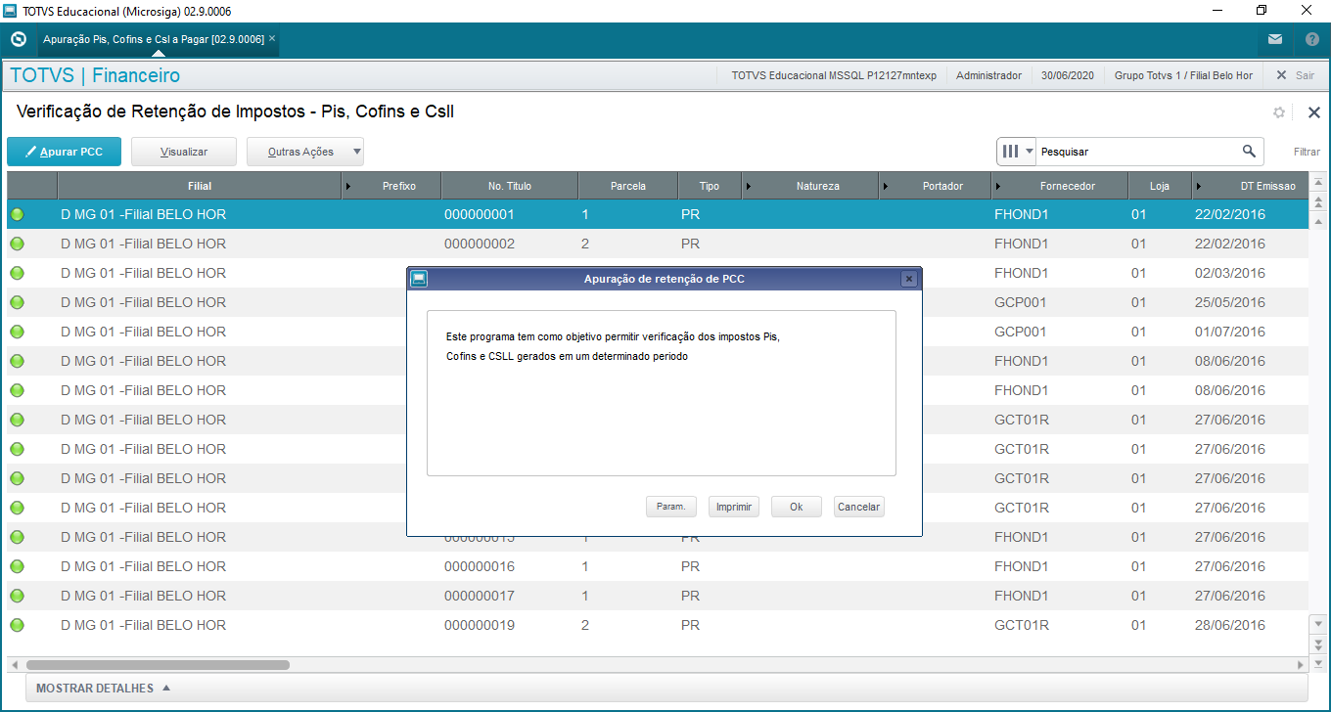Click the green dot in the 25/05/2016 row
The width and height of the screenshot is (1331, 712).
tap(18, 302)
